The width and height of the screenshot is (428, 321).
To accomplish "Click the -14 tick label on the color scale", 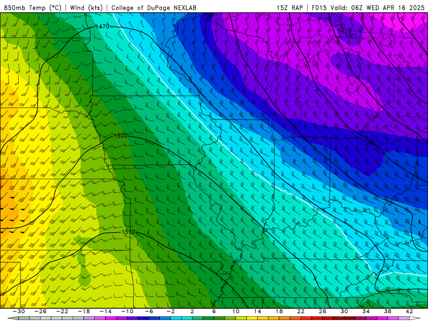I will (x=105, y=311).
